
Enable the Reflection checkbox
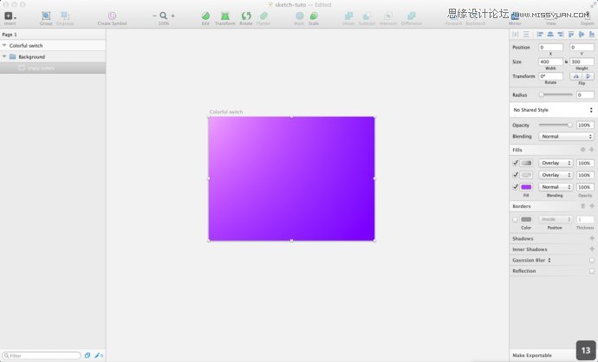click(592, 271)
